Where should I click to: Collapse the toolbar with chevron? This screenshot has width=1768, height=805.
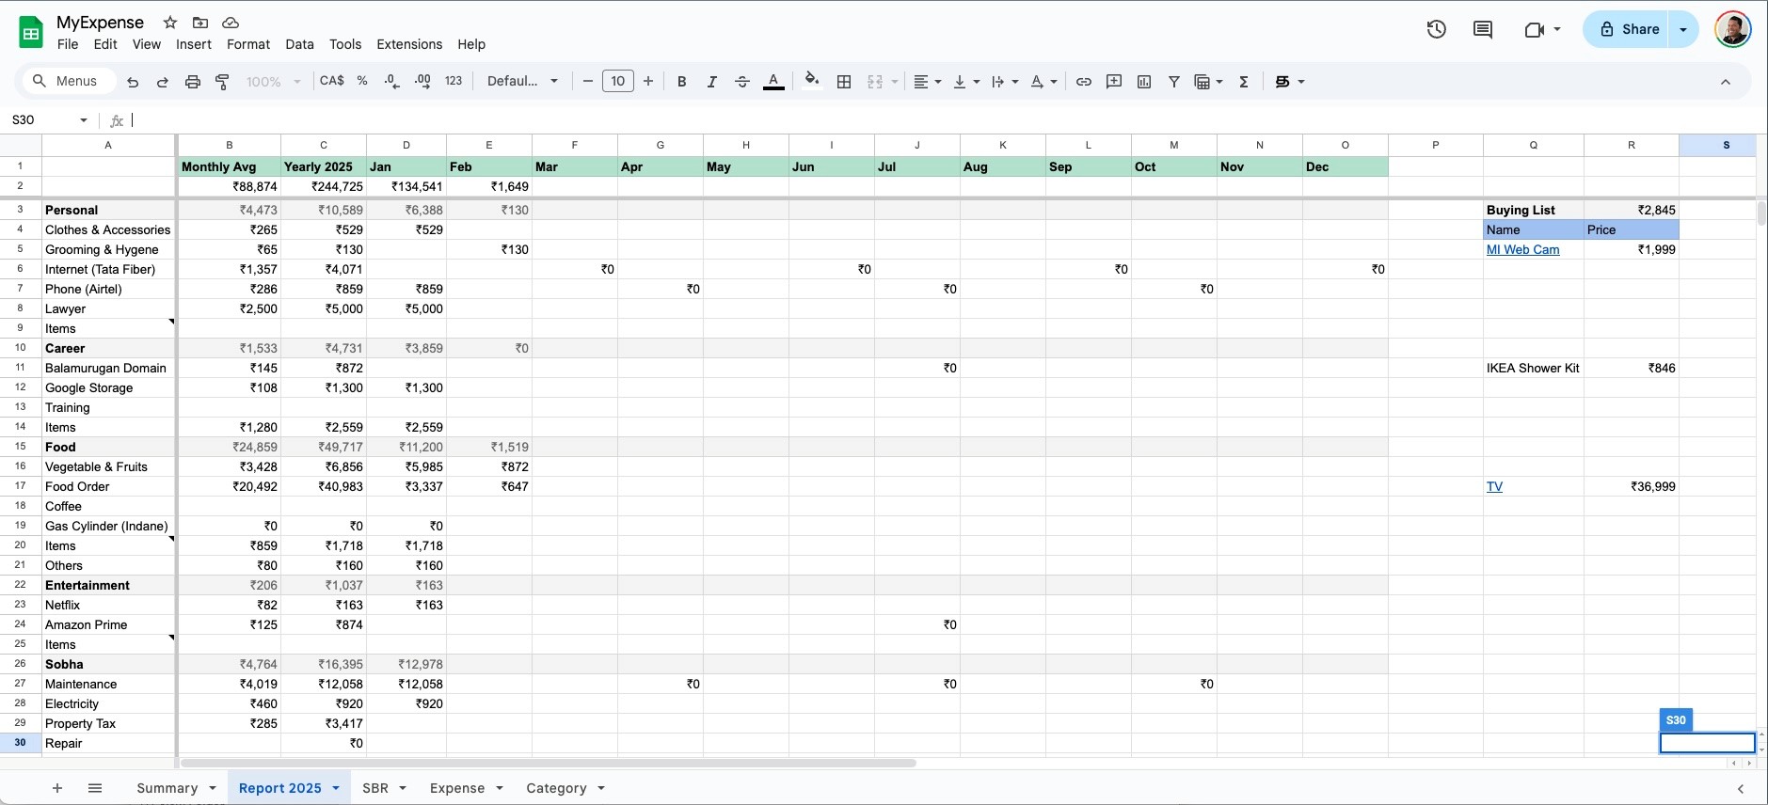click(1726, 82)
